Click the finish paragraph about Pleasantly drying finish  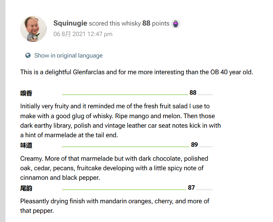click(x=115, y=206)
